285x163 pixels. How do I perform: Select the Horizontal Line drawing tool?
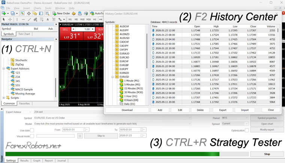[x=23, y=19]
